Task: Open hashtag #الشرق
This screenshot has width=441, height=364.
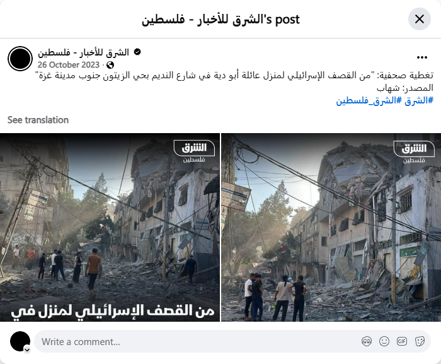Action: 419,100
